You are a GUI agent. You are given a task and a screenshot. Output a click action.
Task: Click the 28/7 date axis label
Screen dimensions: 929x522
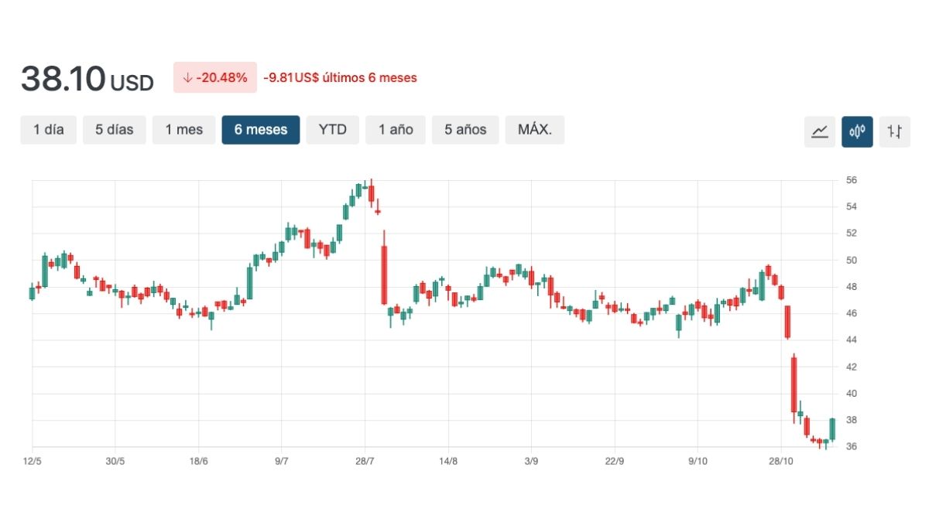pos(365,462)
